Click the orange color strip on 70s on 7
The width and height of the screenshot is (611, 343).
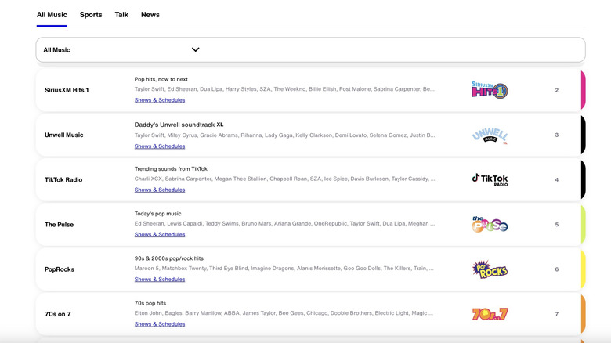point(582,314)
